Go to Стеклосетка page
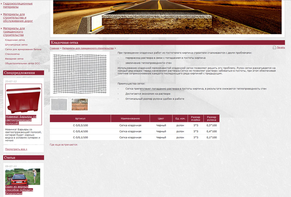 [12, 54]
